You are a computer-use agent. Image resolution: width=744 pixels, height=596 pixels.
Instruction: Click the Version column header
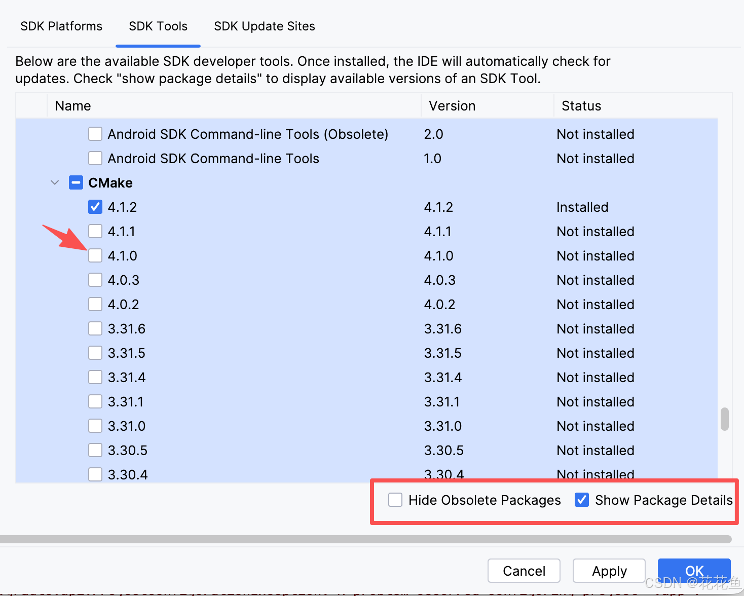tap(488, 105)
